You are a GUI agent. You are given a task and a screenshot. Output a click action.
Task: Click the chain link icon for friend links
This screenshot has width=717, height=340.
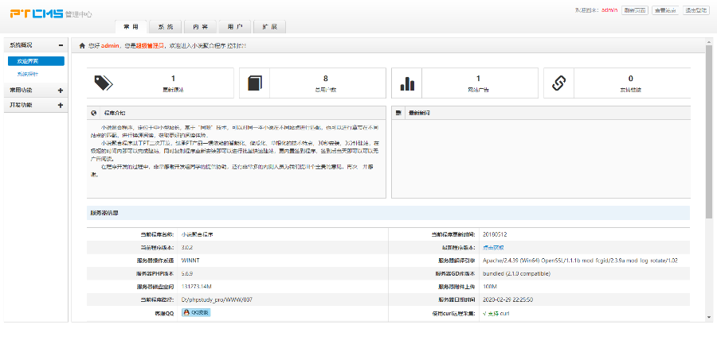click(558, 83)
